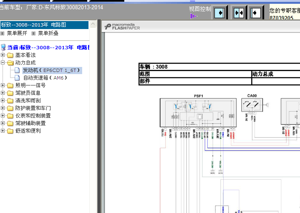The image size is (300, 213).
Task: Collapse the 动力总成 tree node
Action: 3,63
